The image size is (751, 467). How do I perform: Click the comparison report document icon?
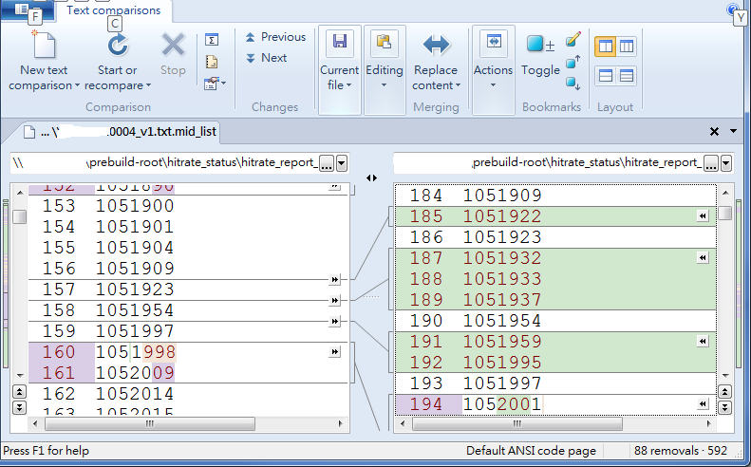click(211, 62)
